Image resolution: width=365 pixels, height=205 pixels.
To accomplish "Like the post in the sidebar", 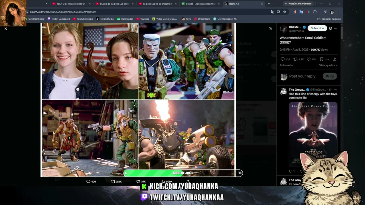I will (x=309, y=59).
